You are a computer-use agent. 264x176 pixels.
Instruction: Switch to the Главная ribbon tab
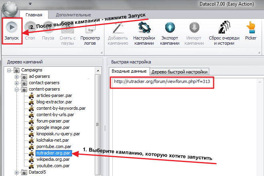[34, 15]
